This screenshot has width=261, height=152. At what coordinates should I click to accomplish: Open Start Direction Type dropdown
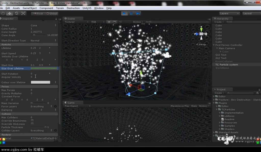[x=44, y=41]
